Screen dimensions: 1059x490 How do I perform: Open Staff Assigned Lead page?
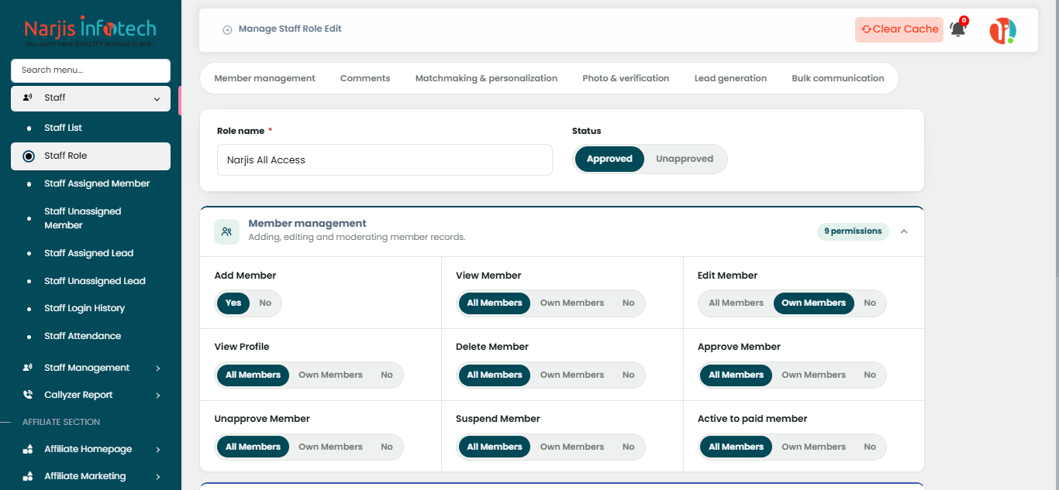click(x=91, y=253)
